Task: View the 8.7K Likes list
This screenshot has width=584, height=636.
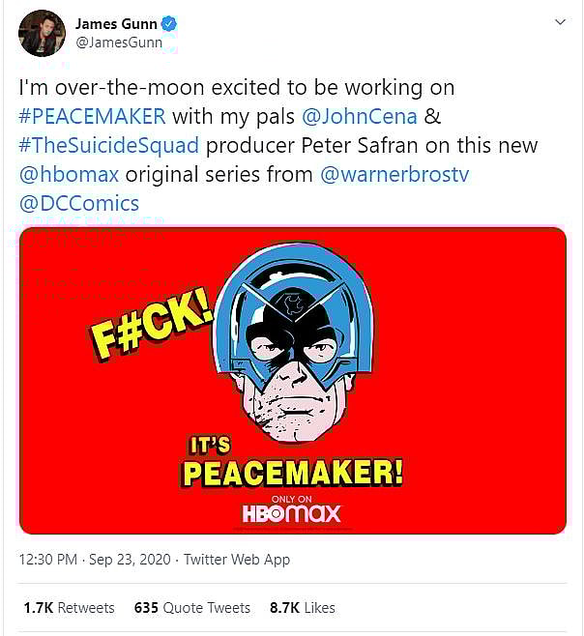Action: tap(303, 608)
